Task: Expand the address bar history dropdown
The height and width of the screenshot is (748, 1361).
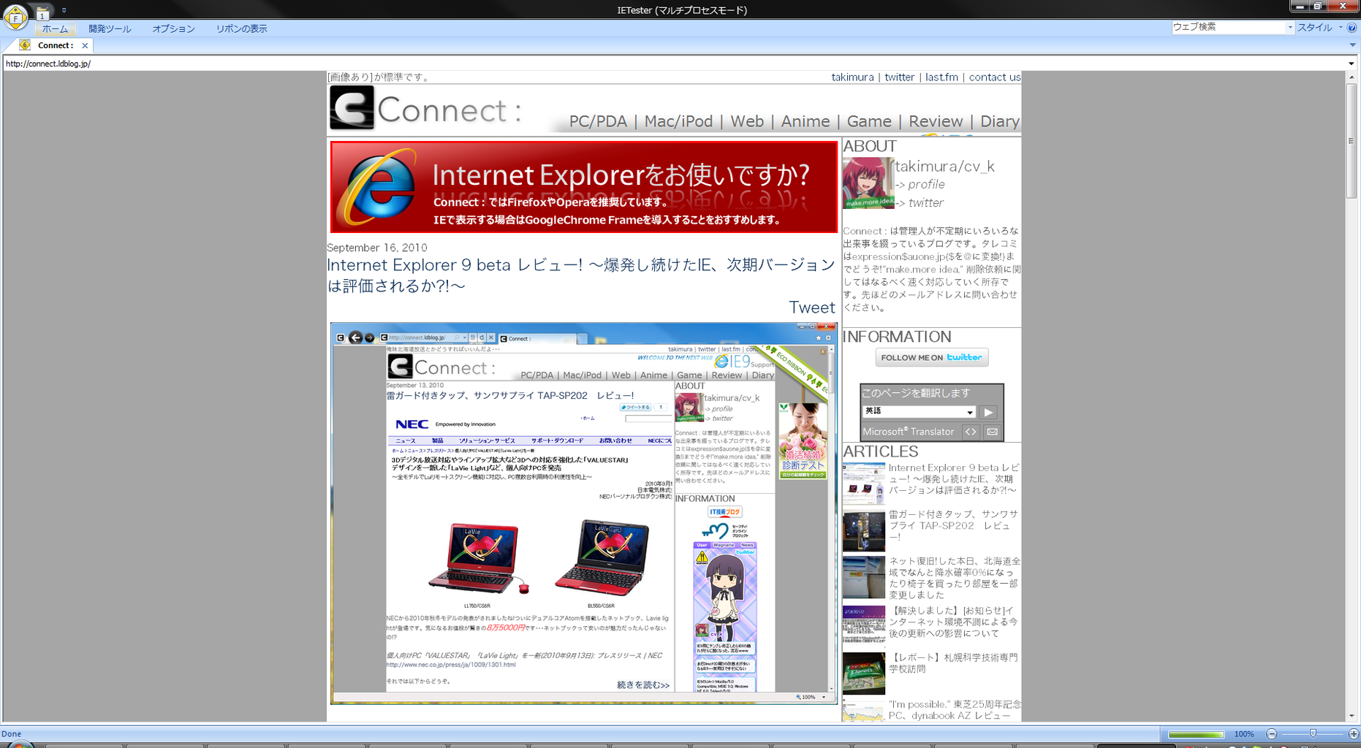Action: (x=1351, y=64)
